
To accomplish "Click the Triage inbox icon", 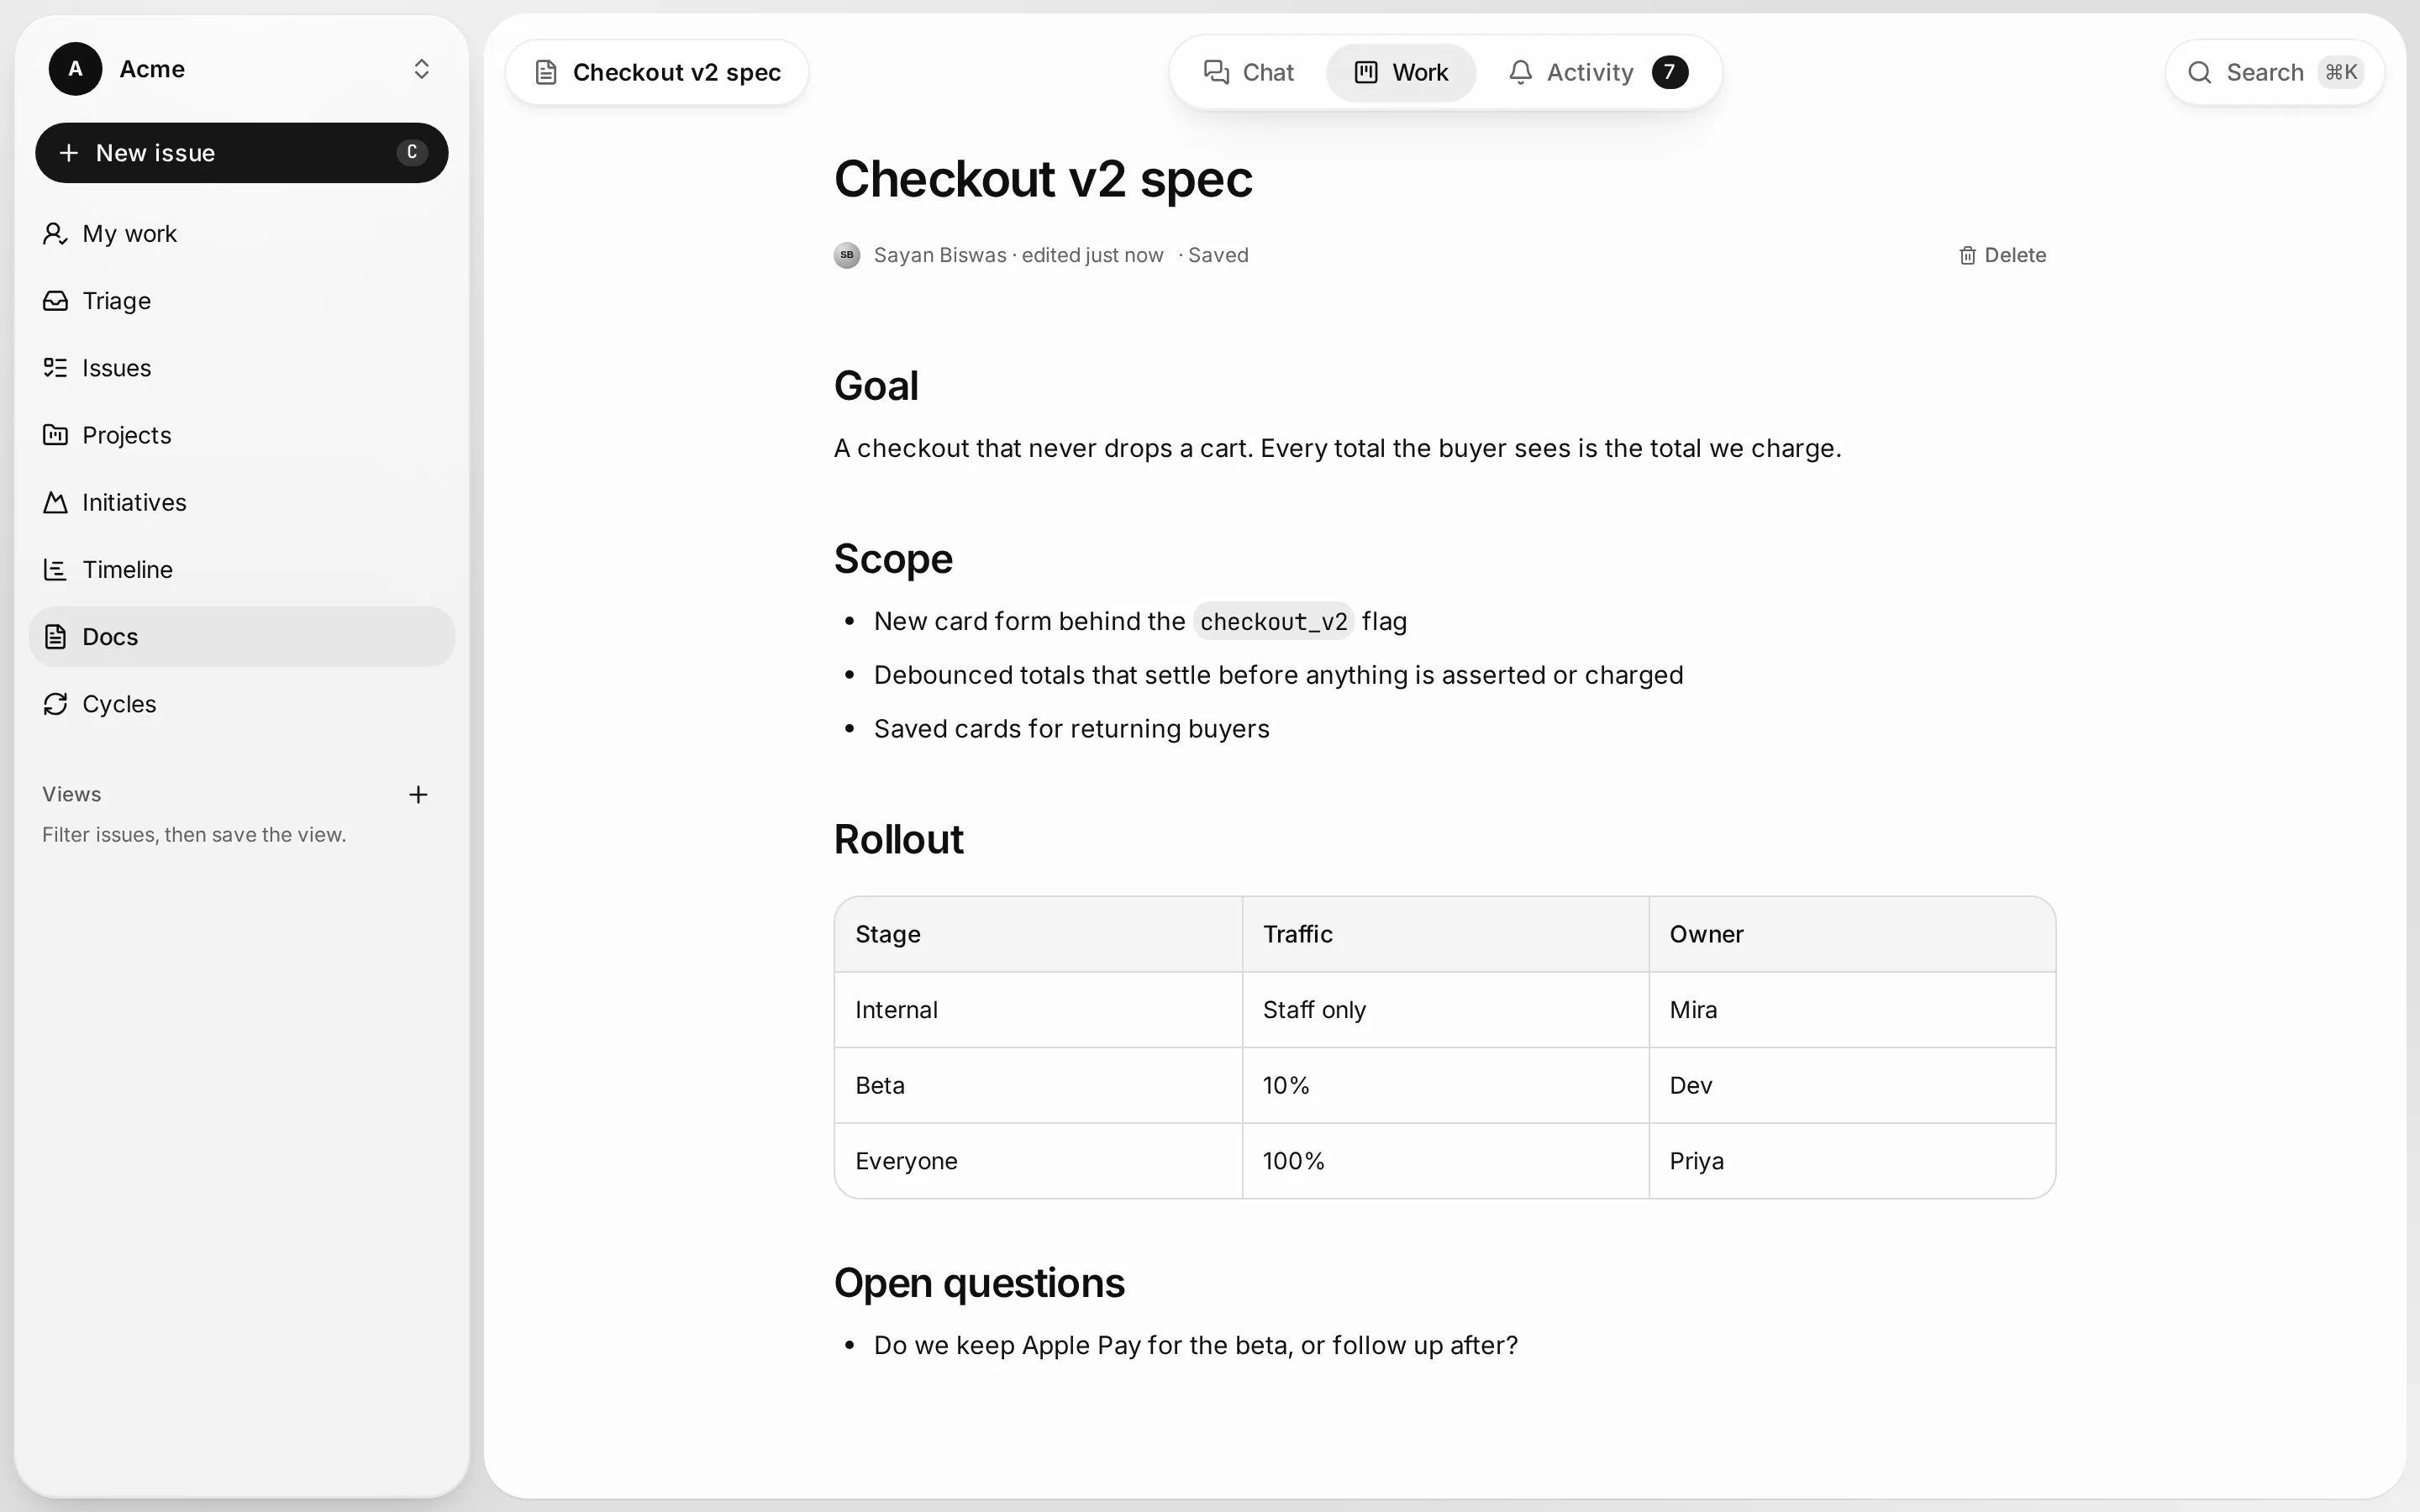I will (x=56, y=301).
